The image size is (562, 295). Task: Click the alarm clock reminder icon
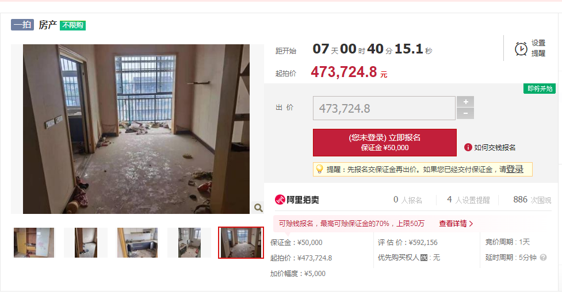[521, 49]
